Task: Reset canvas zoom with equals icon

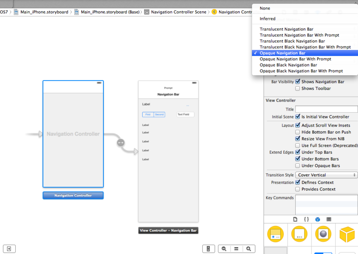Action: (x=236, y=249)
